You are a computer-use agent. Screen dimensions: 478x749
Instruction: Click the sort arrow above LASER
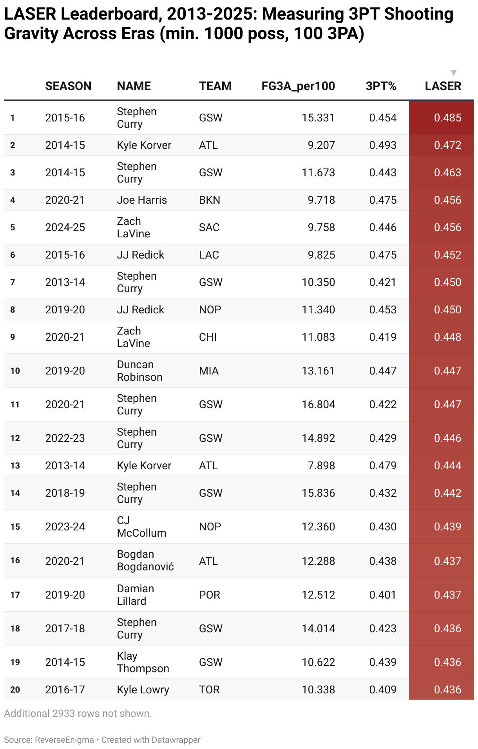[453, 72]
